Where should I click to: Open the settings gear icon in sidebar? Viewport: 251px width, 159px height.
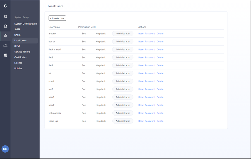[x=5, y=36]
